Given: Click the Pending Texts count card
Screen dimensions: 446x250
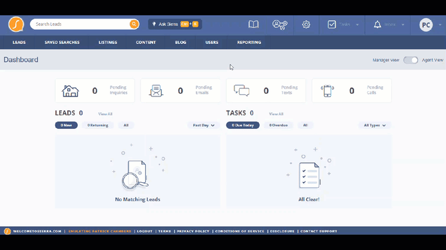Looking at the screenshot, I should pos(266,91).
